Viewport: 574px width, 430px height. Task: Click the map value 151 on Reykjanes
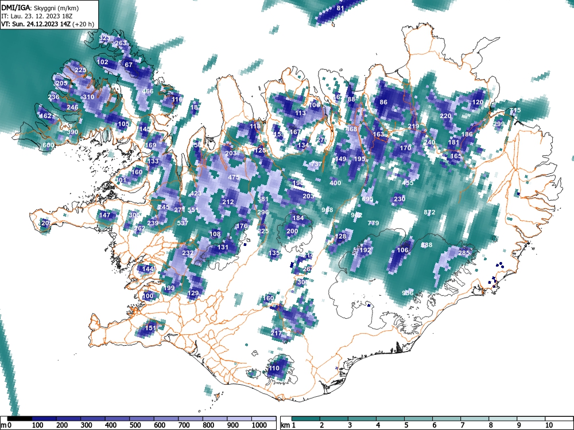click(x=151, y=328)
